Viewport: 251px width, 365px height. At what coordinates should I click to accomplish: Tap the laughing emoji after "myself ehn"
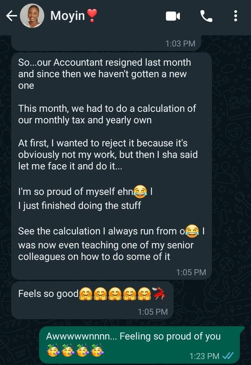pyautogui.click(x=140, y=191)
